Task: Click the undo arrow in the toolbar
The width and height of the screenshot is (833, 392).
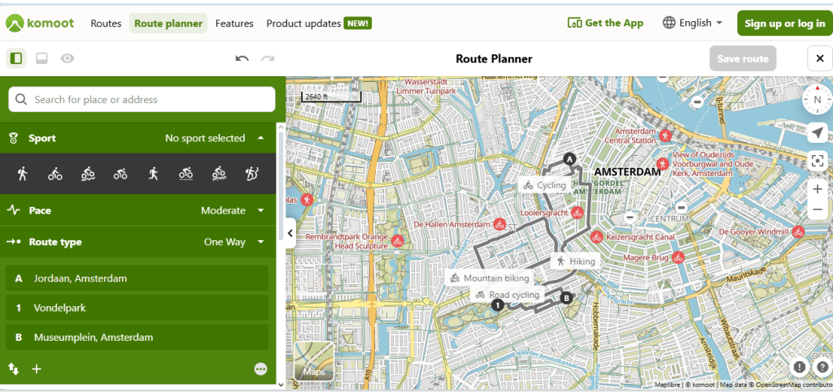Action: click(x=242, y=58)
